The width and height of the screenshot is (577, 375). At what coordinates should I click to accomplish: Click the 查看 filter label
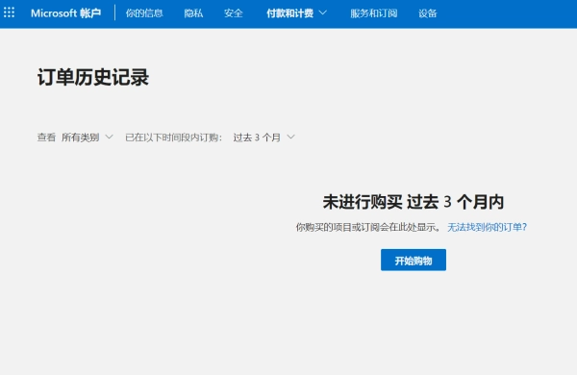coord(46,137)
